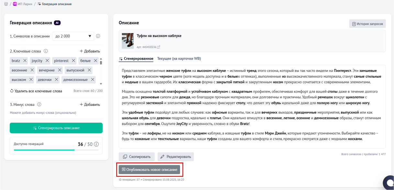Show info about Ключевые слова
This screenshot has width=394, height=190.
tap(46, 51)
